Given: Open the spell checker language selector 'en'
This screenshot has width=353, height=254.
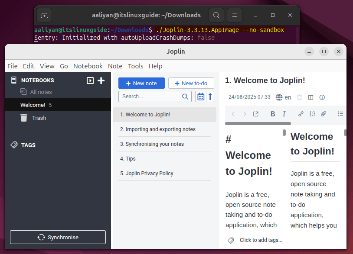Looking at the screenshot, I should click(x=284, y=97).
